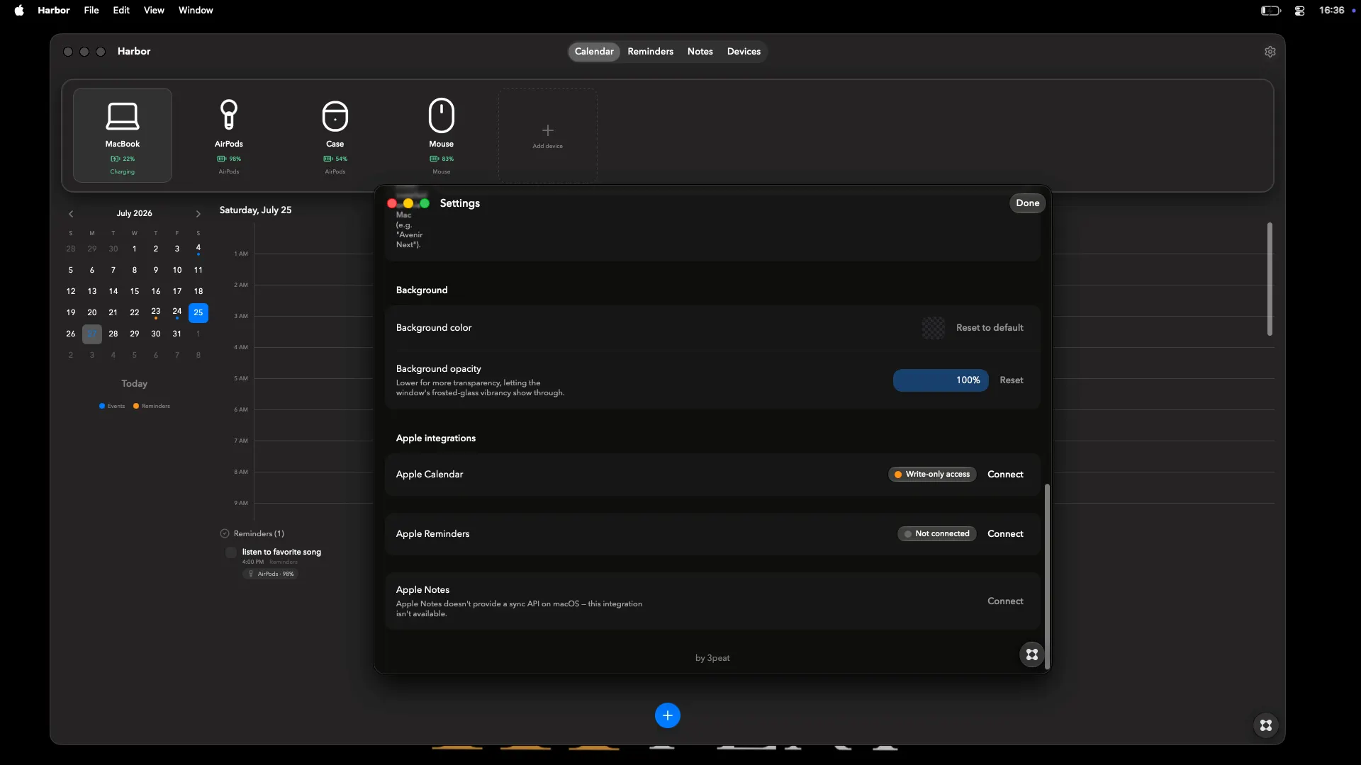Viewport: 1361px width, 765px height.
Task: Open the background color swatch
Action: [x=934, y=328]
